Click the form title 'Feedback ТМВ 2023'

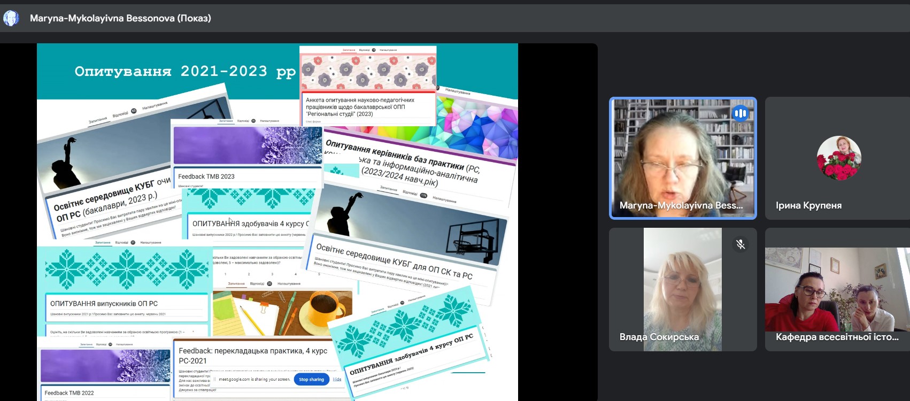pos(206,176)
